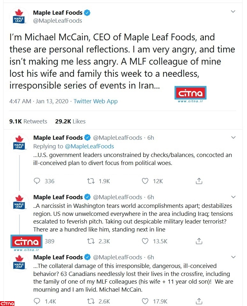Open the Twitter Web App link
Image resolution: width=247 pixels, height=306 pixels.
(x=95, y=101)
